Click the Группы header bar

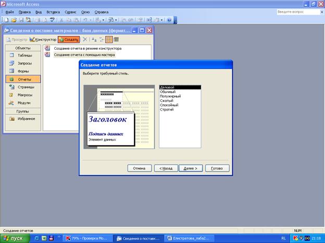click(x=23, y=111)
